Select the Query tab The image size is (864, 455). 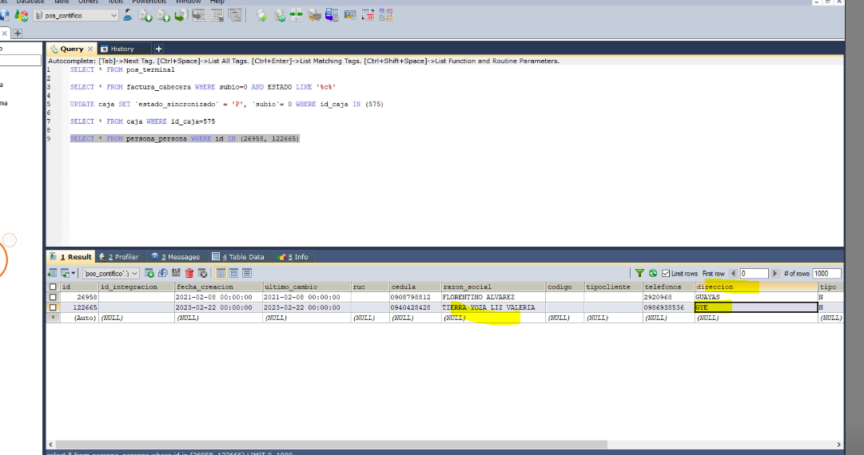72,49
